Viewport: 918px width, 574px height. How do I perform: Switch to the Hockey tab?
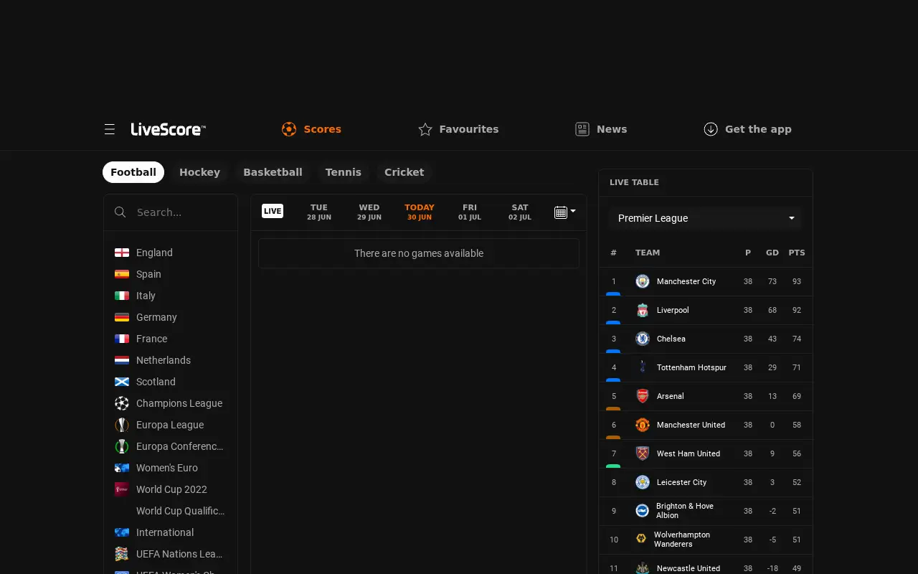click(x=199, y=172)
